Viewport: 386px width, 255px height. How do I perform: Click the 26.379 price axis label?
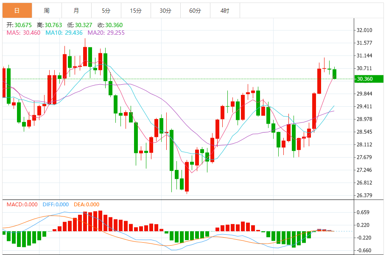coord(364,196)
